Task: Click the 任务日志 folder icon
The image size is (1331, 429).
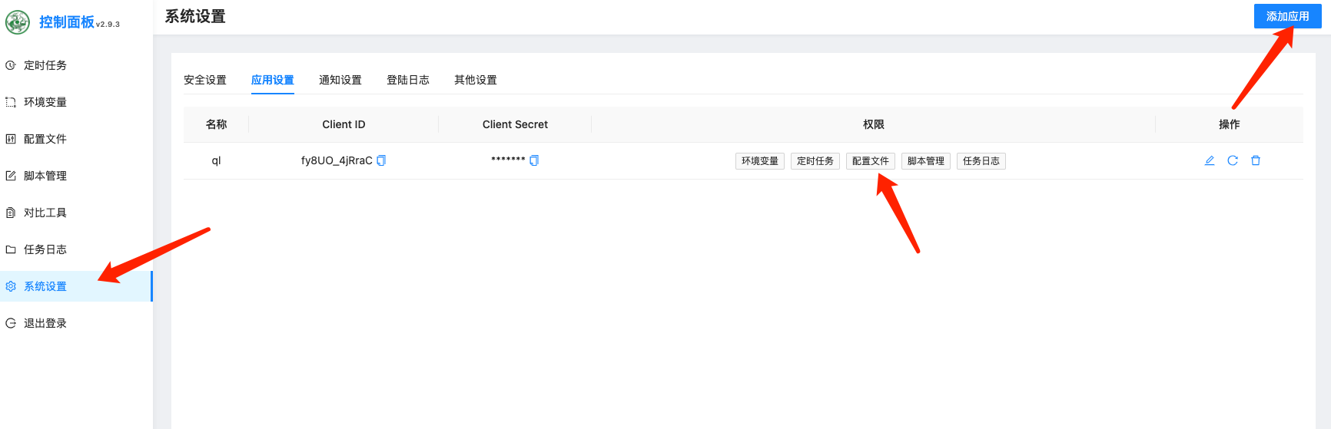Action: (x=11, y=249)
